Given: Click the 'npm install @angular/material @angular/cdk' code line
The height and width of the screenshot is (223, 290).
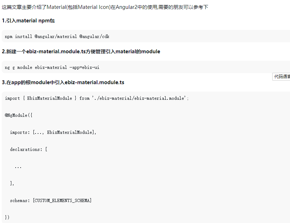Looking at the screenshot, I should coord(57,36).
